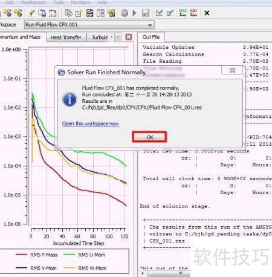Click the 'End of solution stage.' line
272x277 pixels.
click(x=175, y=206)
